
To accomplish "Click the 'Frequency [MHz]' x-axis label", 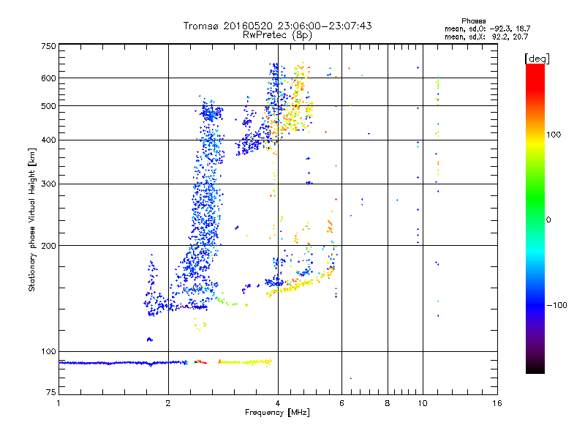I will [277, 413].
